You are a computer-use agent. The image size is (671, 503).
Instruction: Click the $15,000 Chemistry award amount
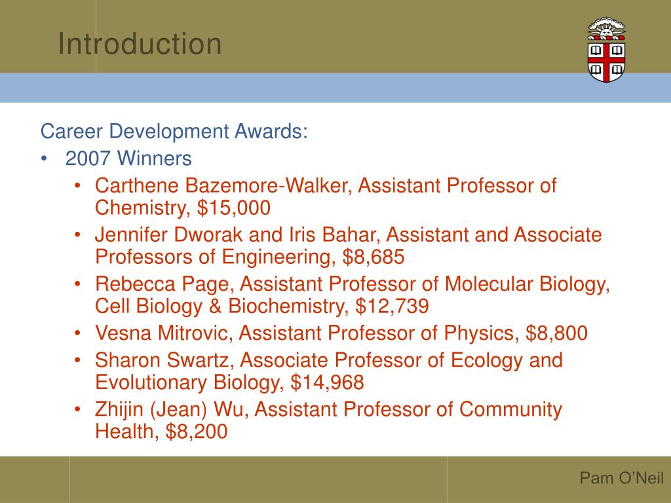pos(234,208)
